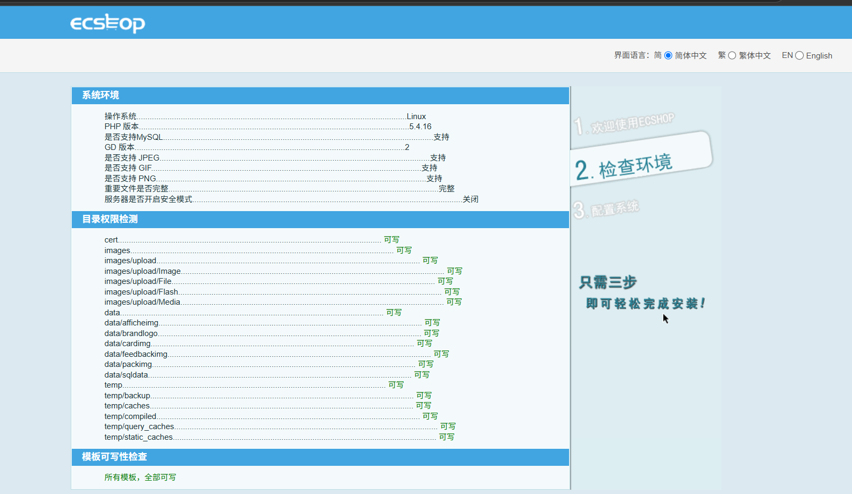Click the 是否支持 JPEG row label
This screenshot has height=494, width=852.
pyautogui.click(x=132, y=158)
